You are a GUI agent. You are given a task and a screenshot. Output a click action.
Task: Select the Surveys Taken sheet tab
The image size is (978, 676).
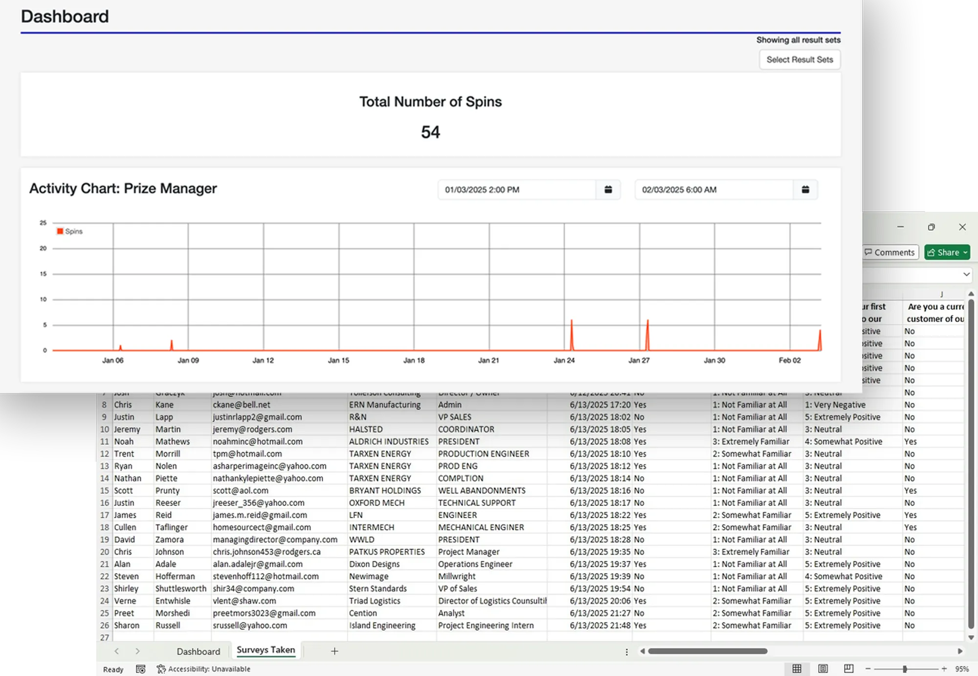pos(266,650)
